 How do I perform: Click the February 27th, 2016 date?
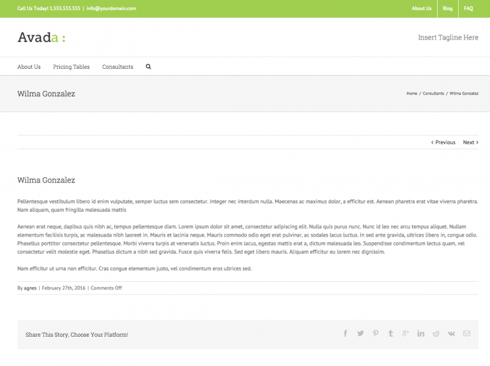[x=63, y=288]
